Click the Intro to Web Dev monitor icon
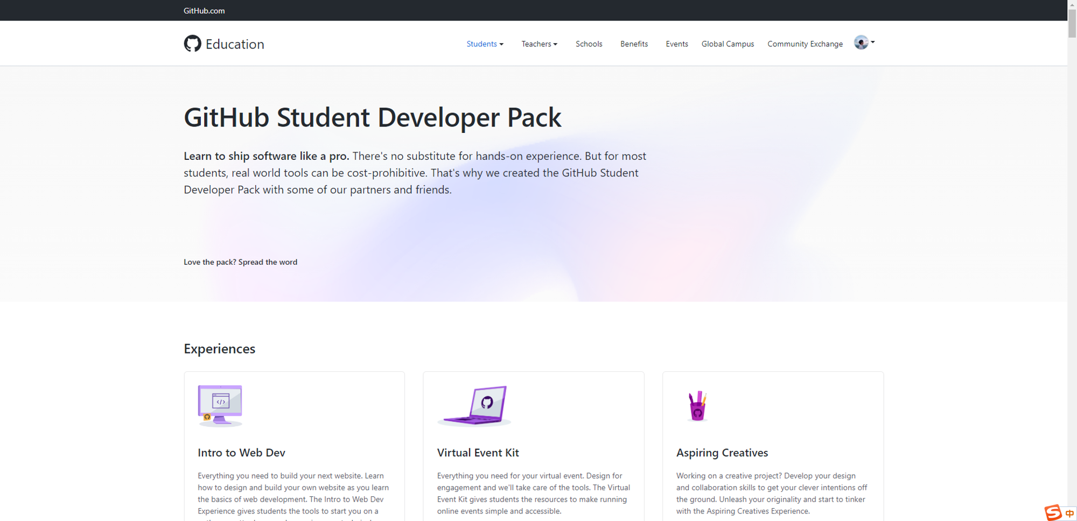This screenshot has width=1077, height=521. point(220,405)
